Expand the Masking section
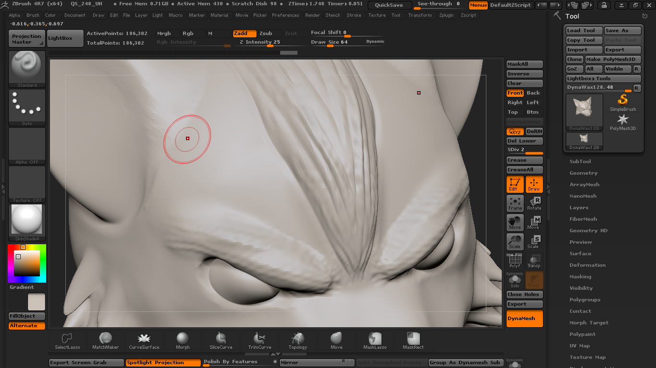This screenshot has width=656, height=368. (x=580, y=277)
